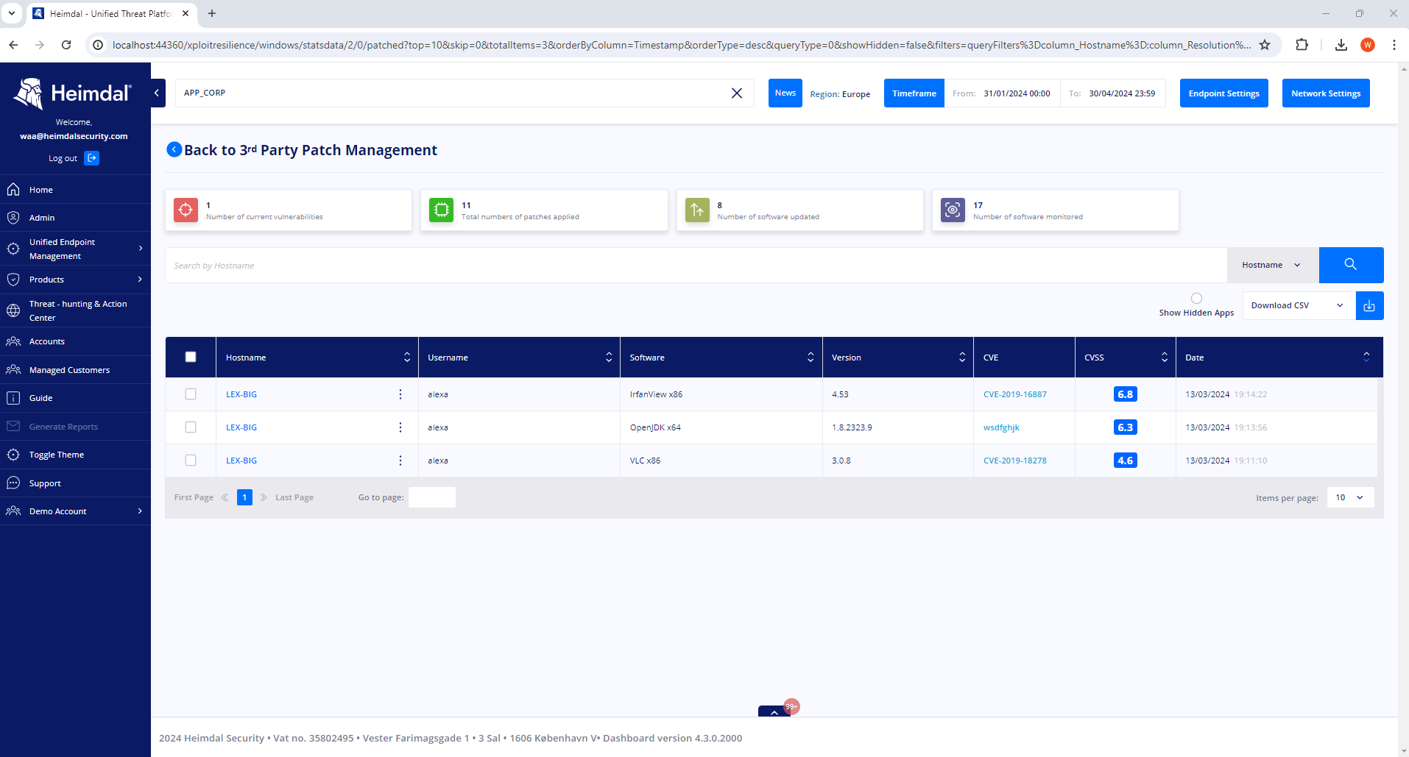Open Guide in sidebar

point(75,398)
